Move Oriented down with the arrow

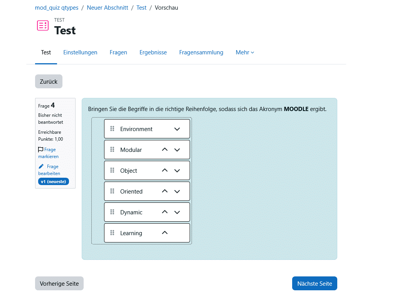coord(177,192)
